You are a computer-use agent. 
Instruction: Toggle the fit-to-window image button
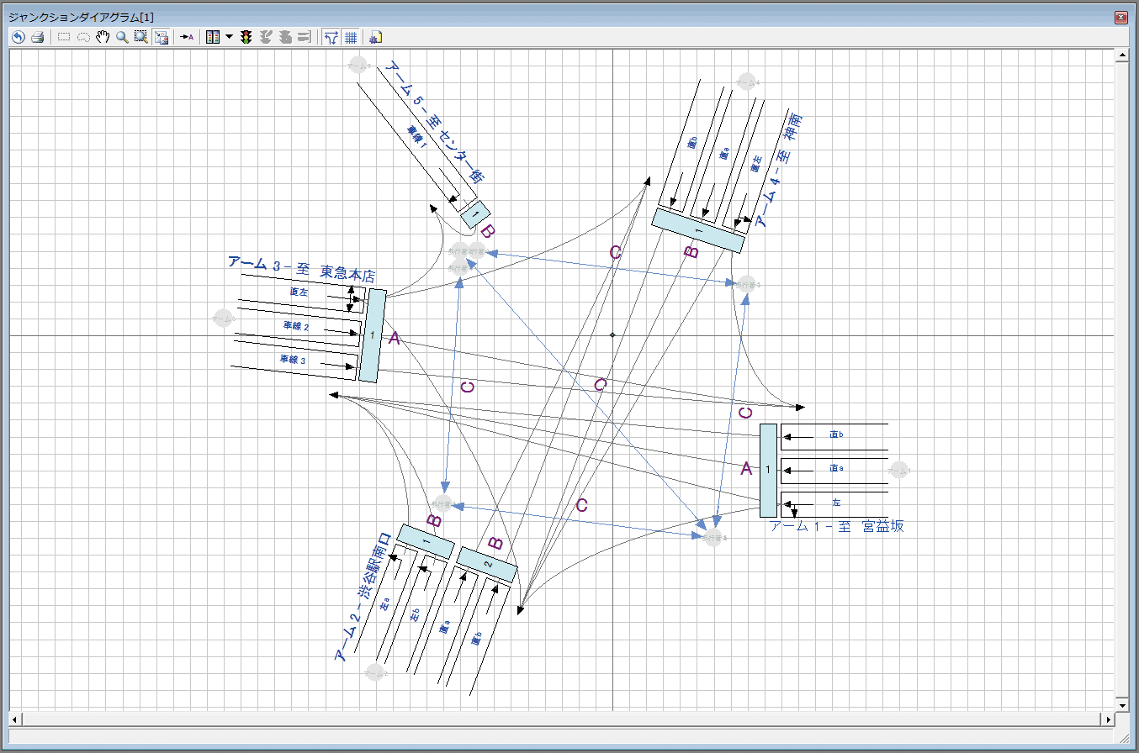(x=162, y=37)
